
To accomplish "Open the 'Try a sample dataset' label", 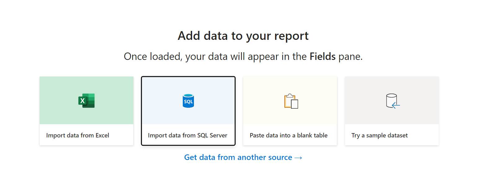I will 379,135.
